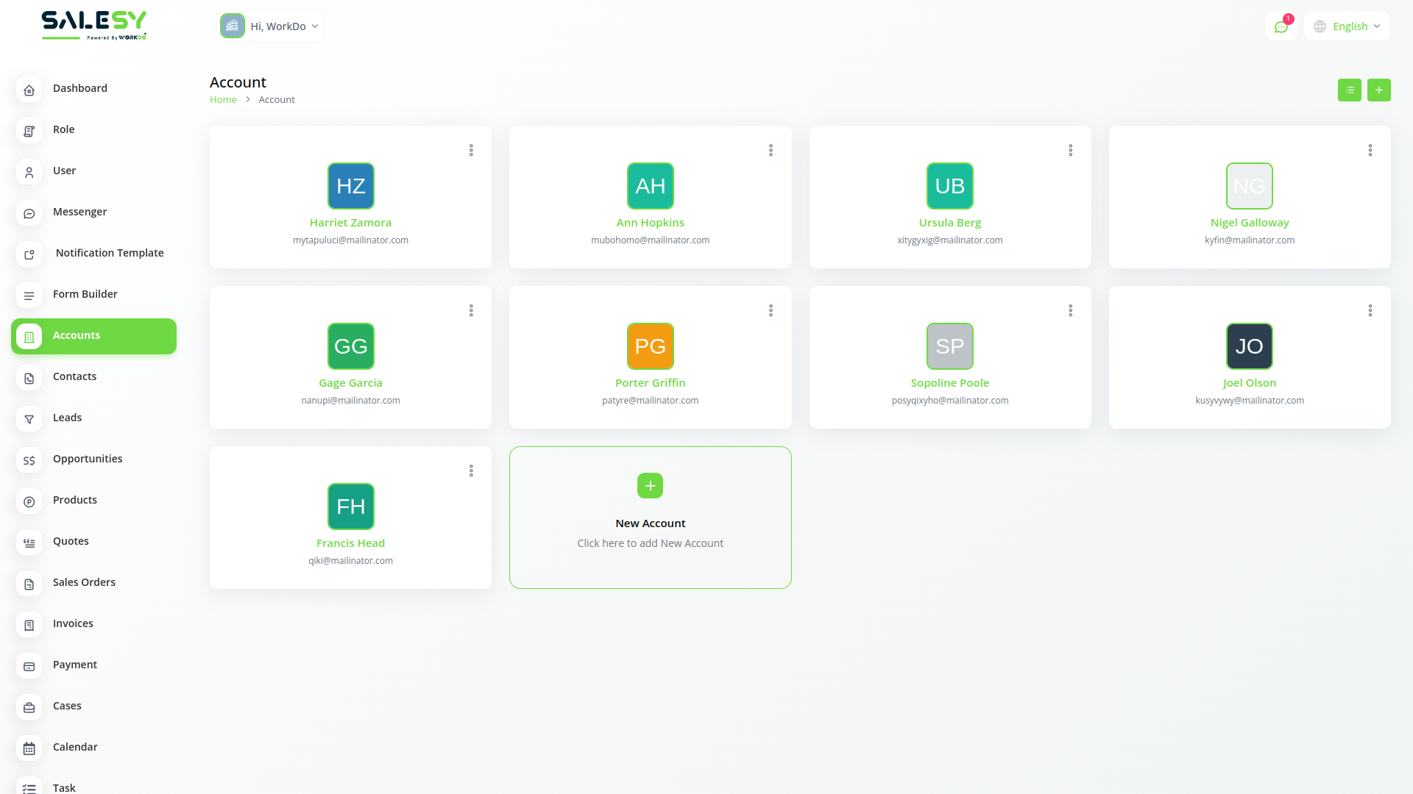The height and width of the screenshot is (794, 1413).
Task: Click the orange PG avatar thumbnail
Action: coord(650,346)
